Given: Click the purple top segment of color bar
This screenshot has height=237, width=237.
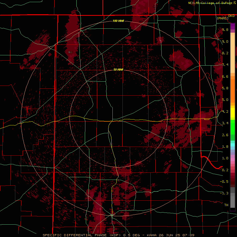Looking at the screenshot, I should click(x=233, y=26).
